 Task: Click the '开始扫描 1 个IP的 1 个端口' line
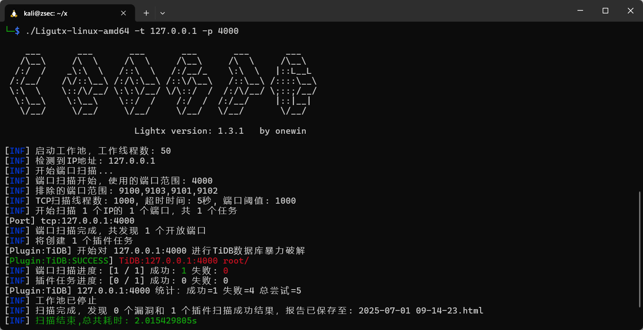[121, 211]
